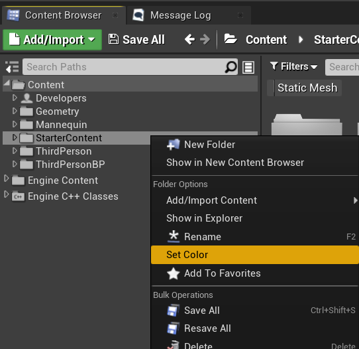
Task: Click the Save All disk icon in context menu
Action: tap(174, 311)
